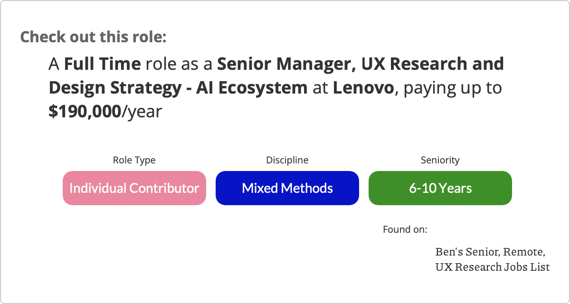
Task: Click the 'paying up to' text
Action: coord(452,88)
